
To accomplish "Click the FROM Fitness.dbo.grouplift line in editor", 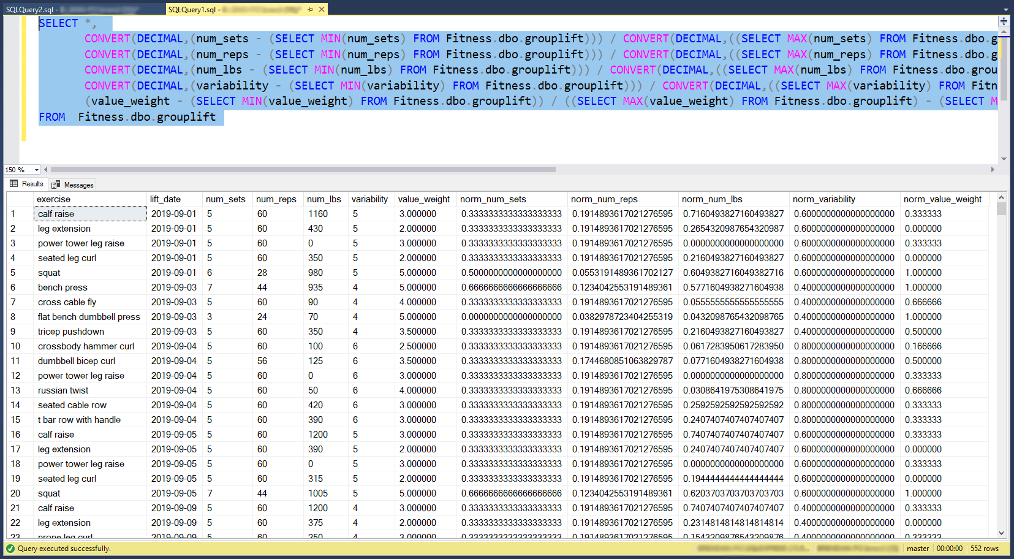I will (x=127, y=117).
